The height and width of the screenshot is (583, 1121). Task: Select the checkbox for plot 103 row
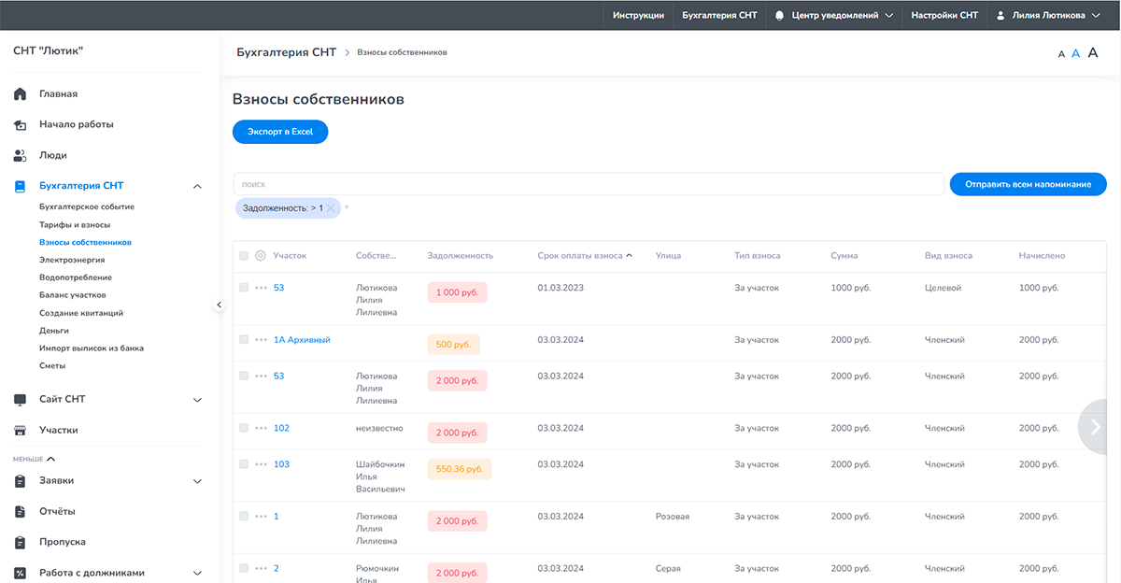point(244,464)
